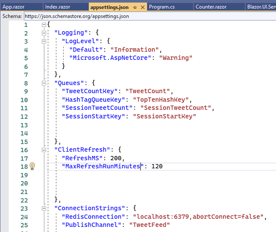Click the "Information" value text
This screenshot has width=276, height=232.
tap(135, 50)
